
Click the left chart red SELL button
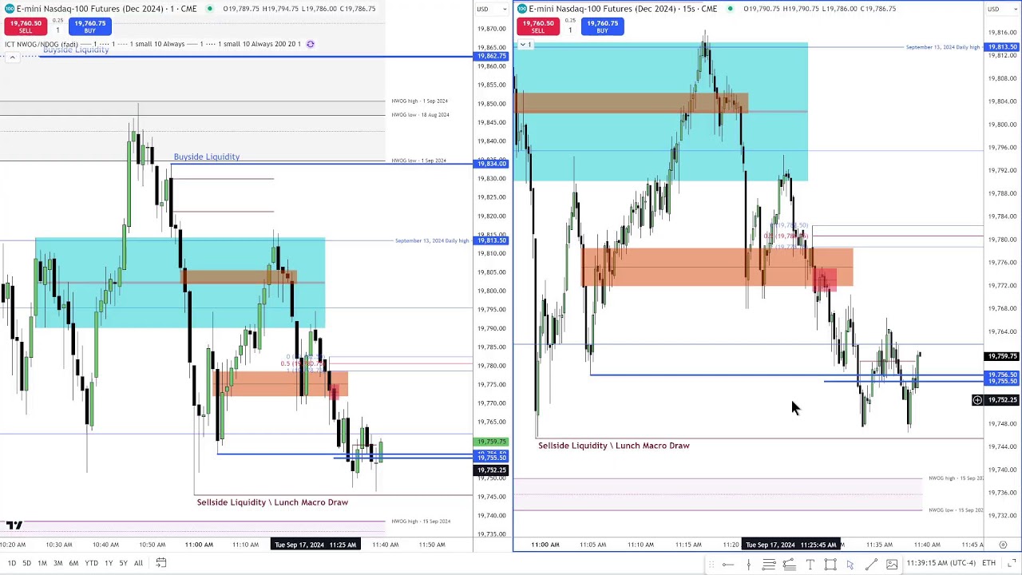pos(26,26)
